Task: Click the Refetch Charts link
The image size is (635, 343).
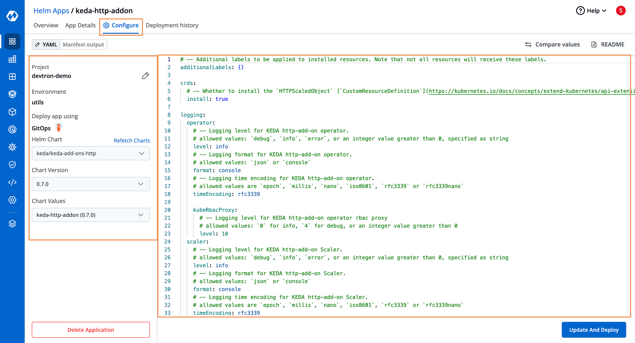Action: point(132,140)
